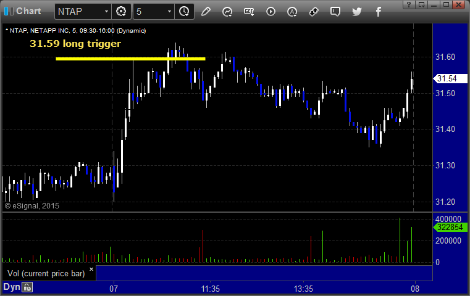This screenshot has height=296, width=470.
Task: Click the GET toolbar icon
Action: point(249,12)
